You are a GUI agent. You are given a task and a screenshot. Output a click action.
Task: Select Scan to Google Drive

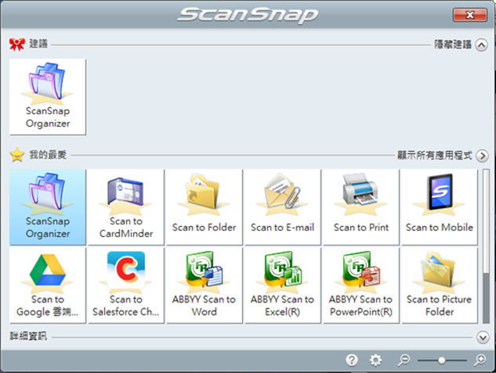48,285
